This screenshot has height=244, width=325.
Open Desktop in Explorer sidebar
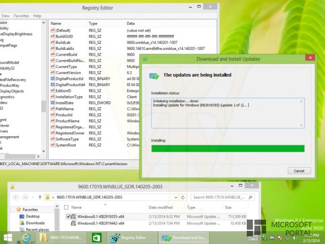(x=32, y=216)
